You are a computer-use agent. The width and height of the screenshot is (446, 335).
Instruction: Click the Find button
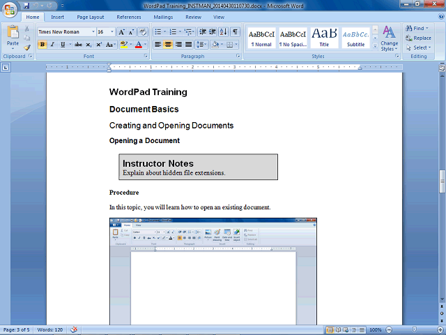pos(417,28)
